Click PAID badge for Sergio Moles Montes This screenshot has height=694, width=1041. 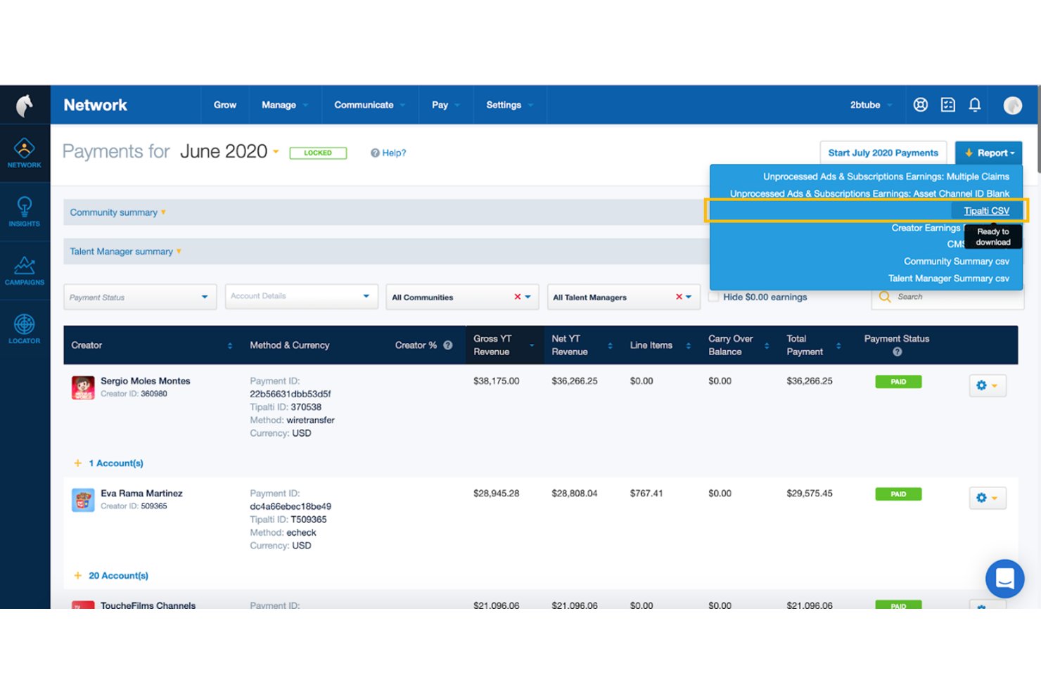click(x=898, y=382)
